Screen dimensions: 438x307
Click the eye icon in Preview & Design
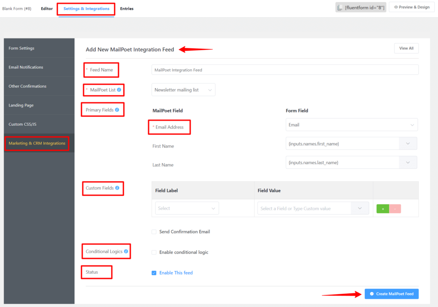(x=396, y=7)
